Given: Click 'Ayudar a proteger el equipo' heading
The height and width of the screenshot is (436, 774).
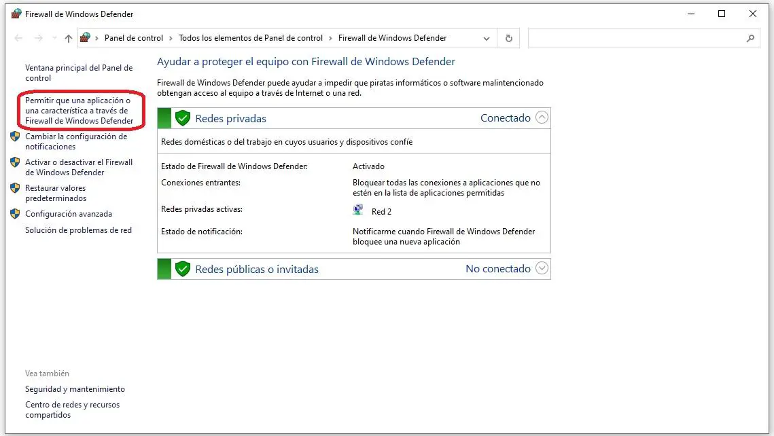Looking at the screenshot, I should coord(306,62).
